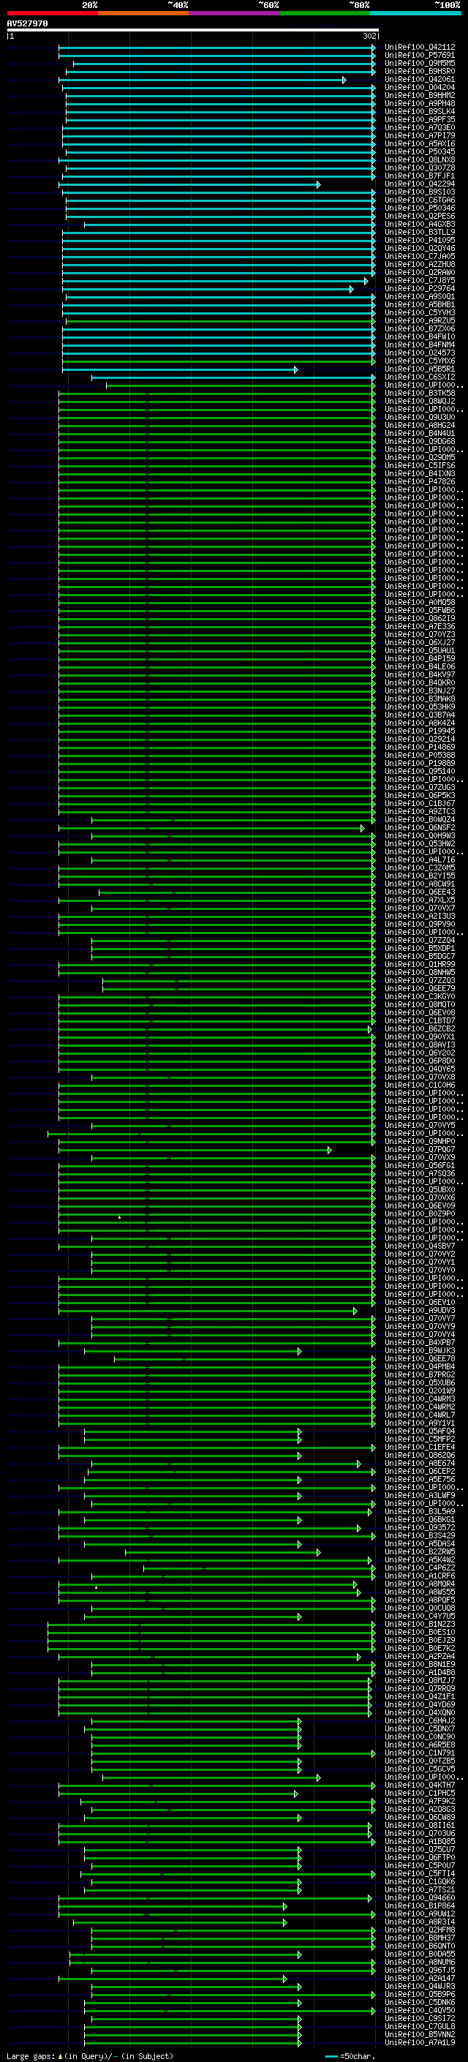Click the purple ~60% identity legend swatch

click(x=235, y=13)
